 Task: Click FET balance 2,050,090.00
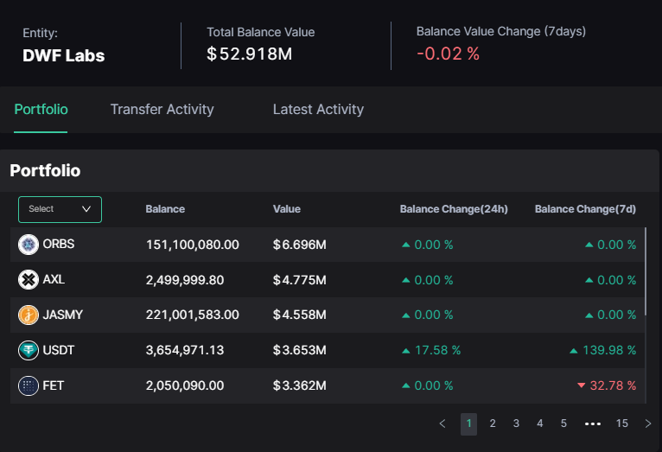tap(185, 385)
